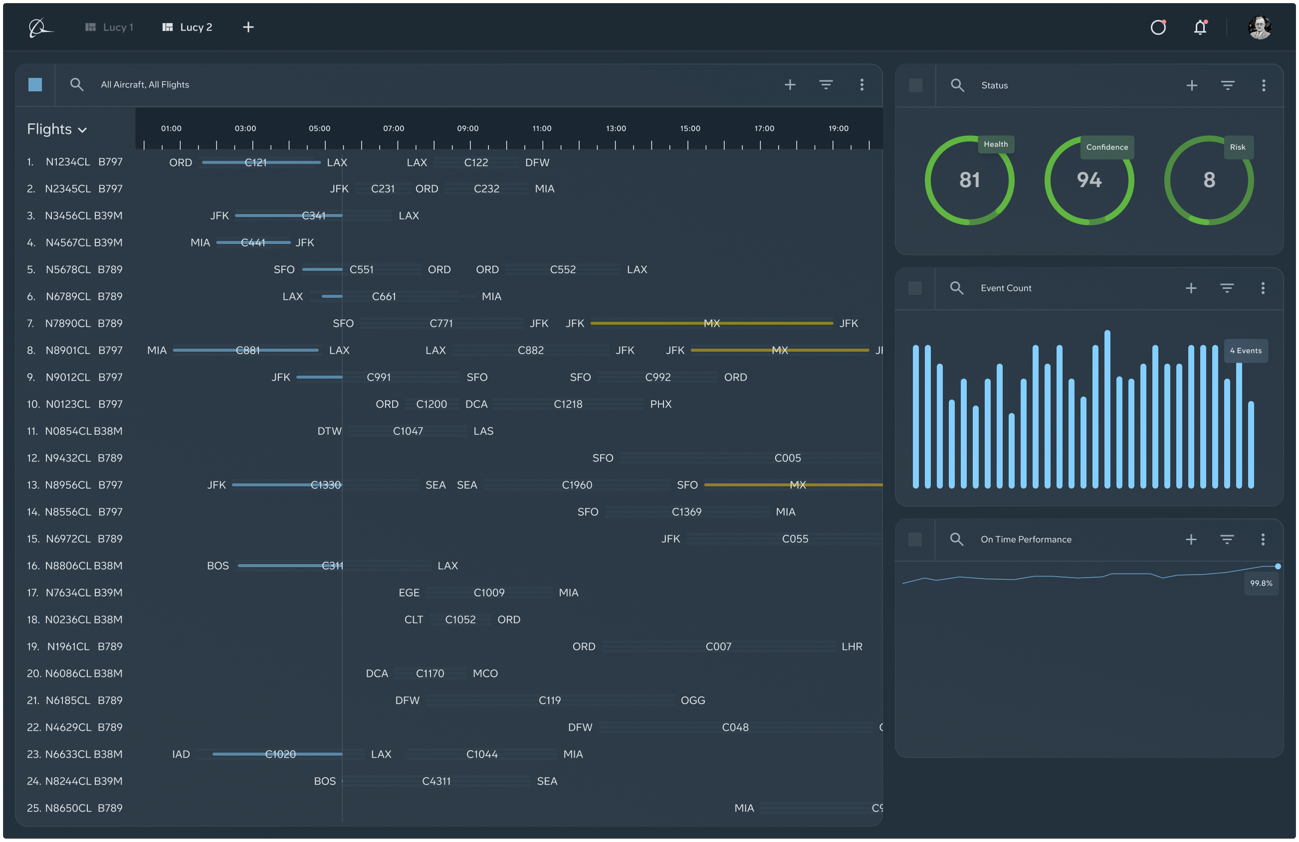The height and width of the screenshot is (842, 1299).
Task: Open more options menu in Flights panel
Action: (x=861, y=85)
